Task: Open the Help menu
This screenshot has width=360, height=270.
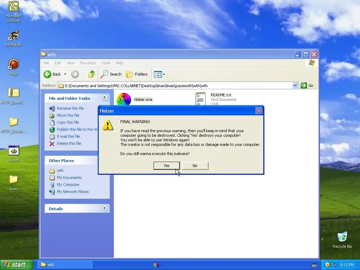Action: tap(120, 63)
